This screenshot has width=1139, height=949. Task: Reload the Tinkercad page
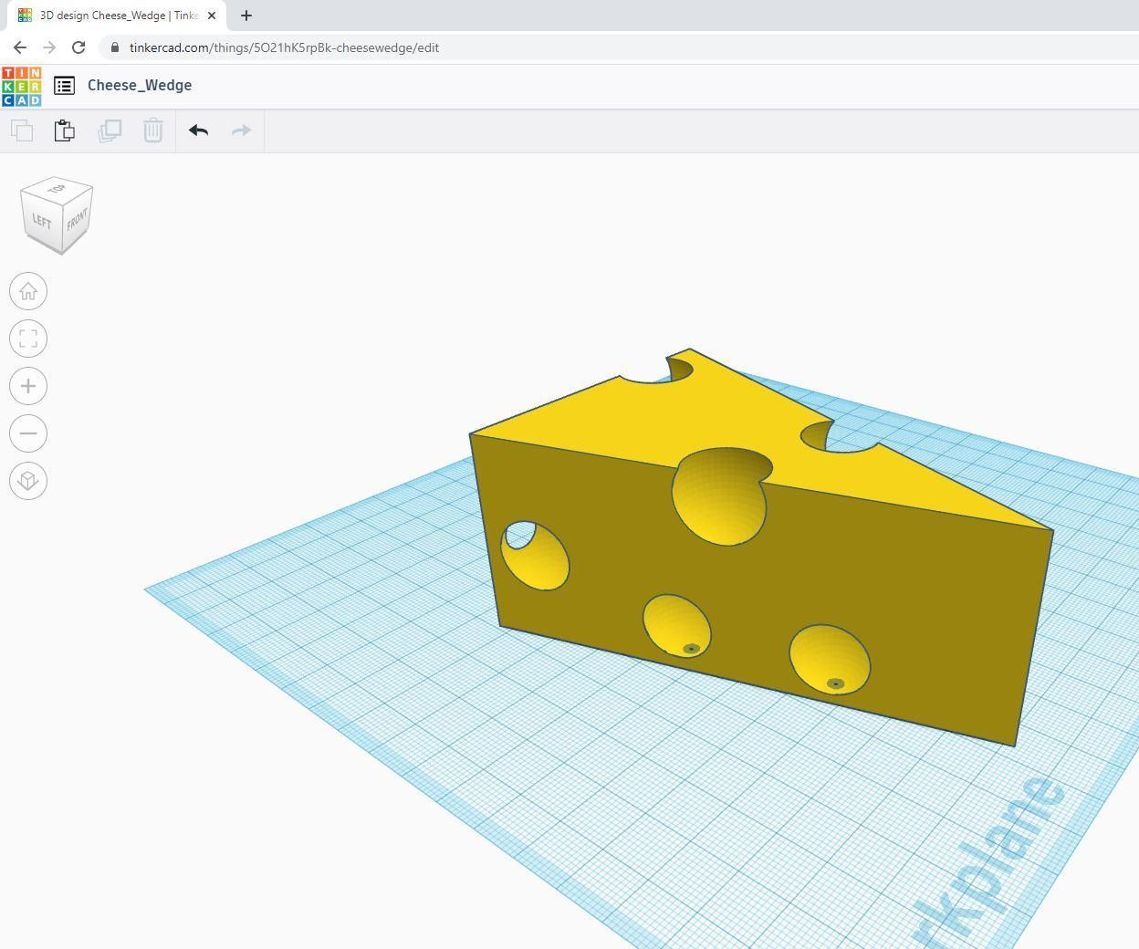click(78, 47)
